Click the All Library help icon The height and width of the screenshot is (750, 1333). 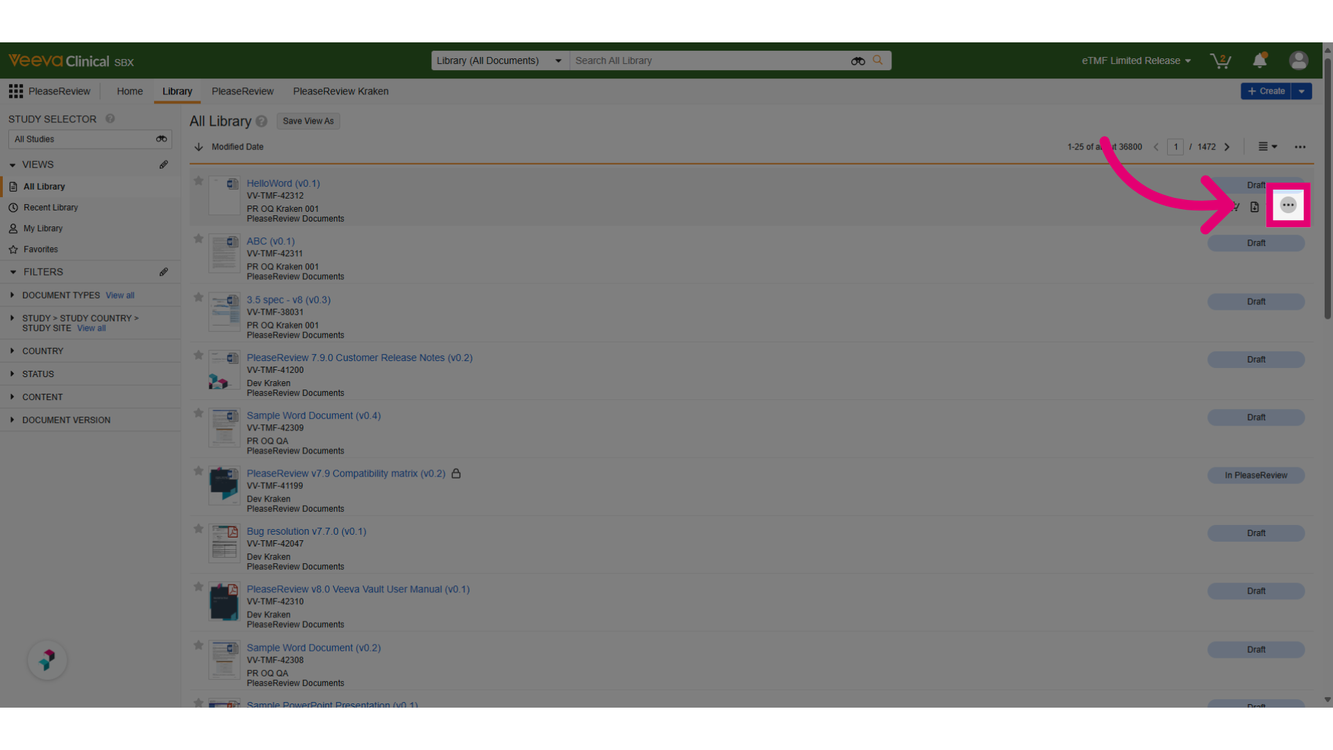coord(261,121)
